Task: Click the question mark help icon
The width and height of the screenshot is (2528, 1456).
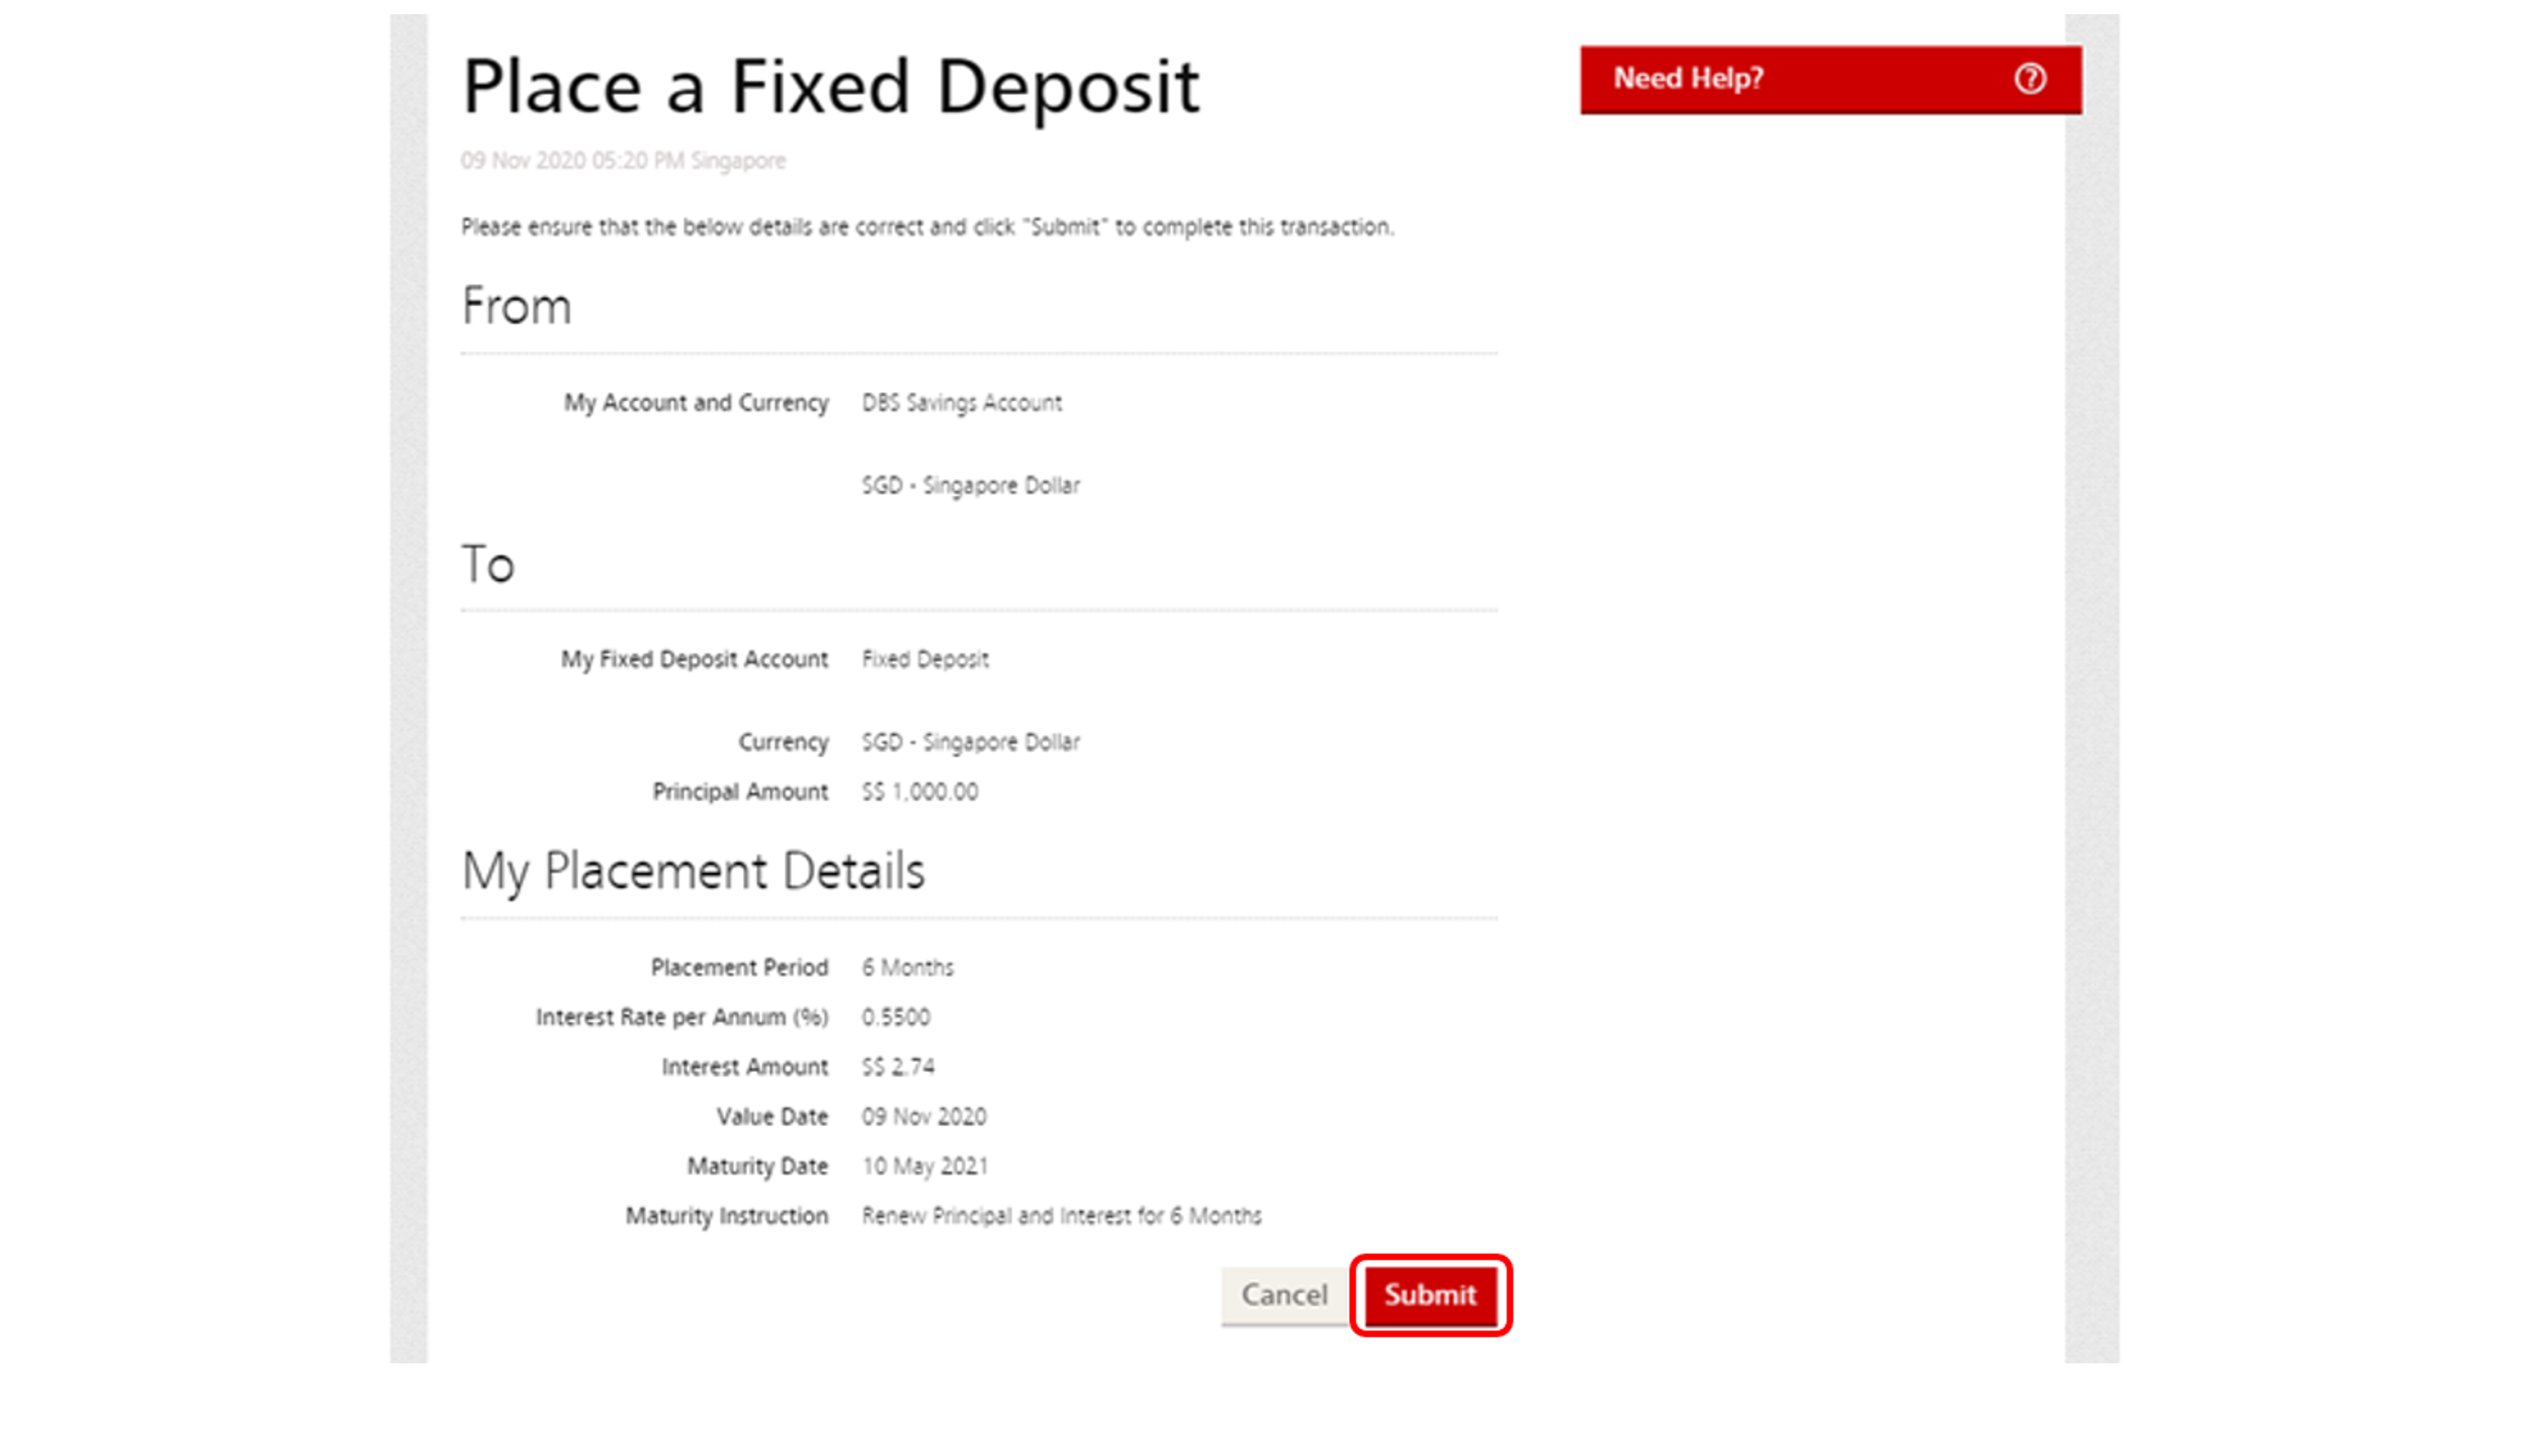Action: pos(2029,78)
